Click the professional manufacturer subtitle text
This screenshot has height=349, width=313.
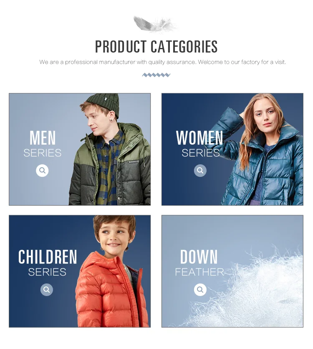[162, 62]
